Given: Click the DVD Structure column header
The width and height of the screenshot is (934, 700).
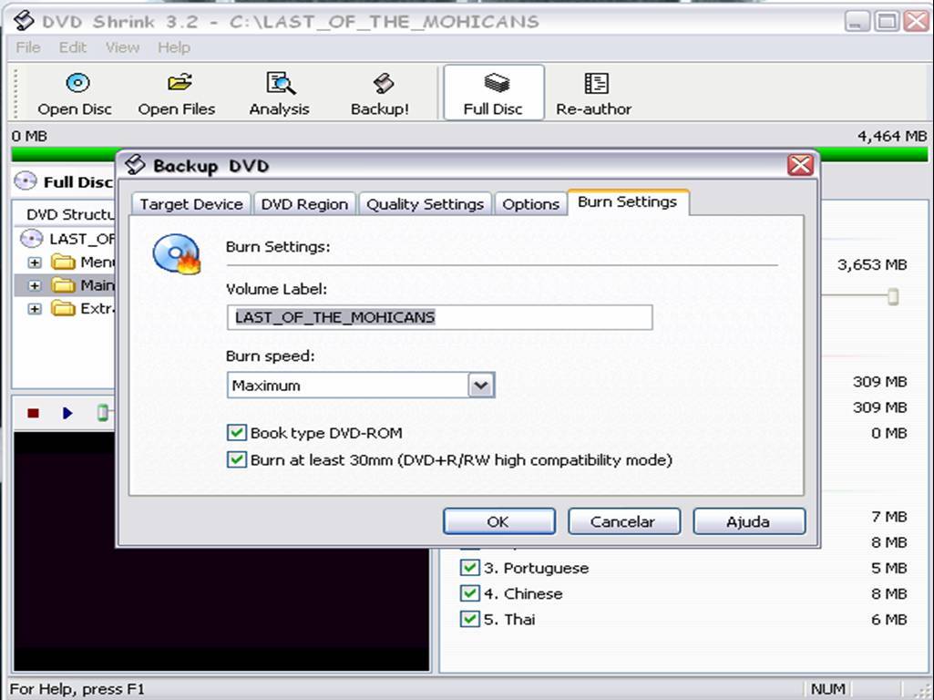Looking at the screenshot, I should coord(70,214).
